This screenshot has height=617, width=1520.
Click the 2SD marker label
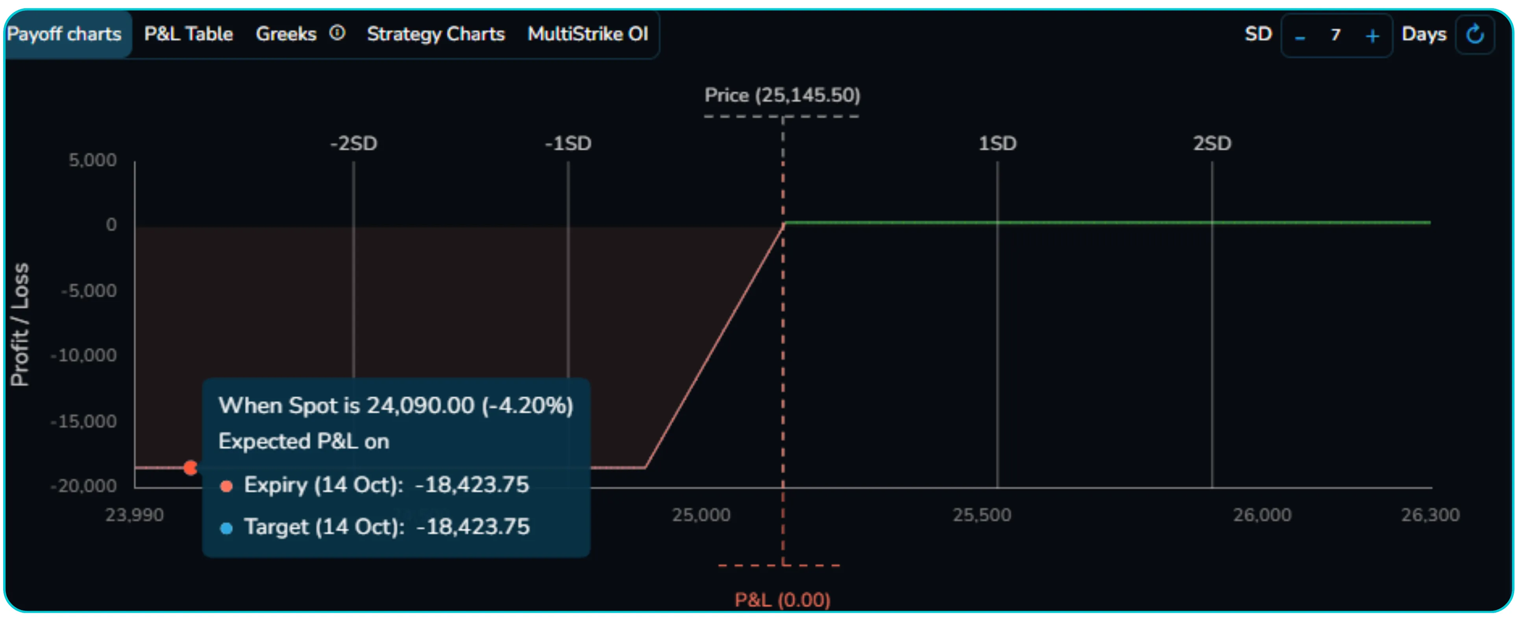[1212, 143]
